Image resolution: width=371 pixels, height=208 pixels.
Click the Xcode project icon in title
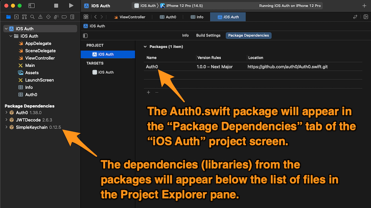tap(86, 6)
